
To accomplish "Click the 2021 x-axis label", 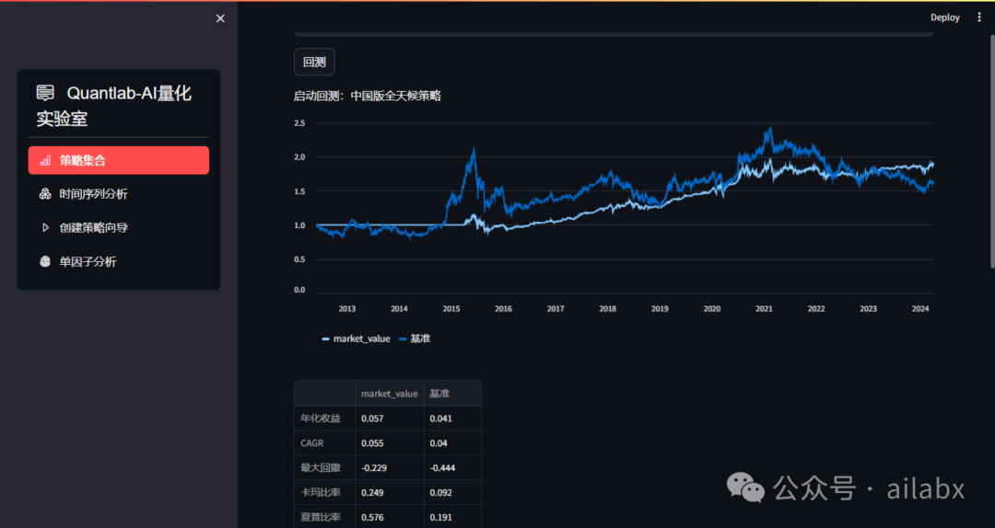I will pyautogui.click(x=764, y=309).
